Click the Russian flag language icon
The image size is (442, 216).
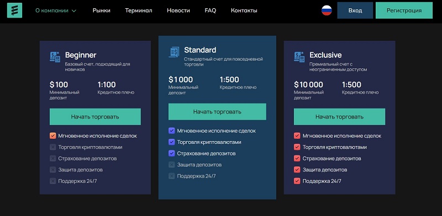(x=327, y=10)
